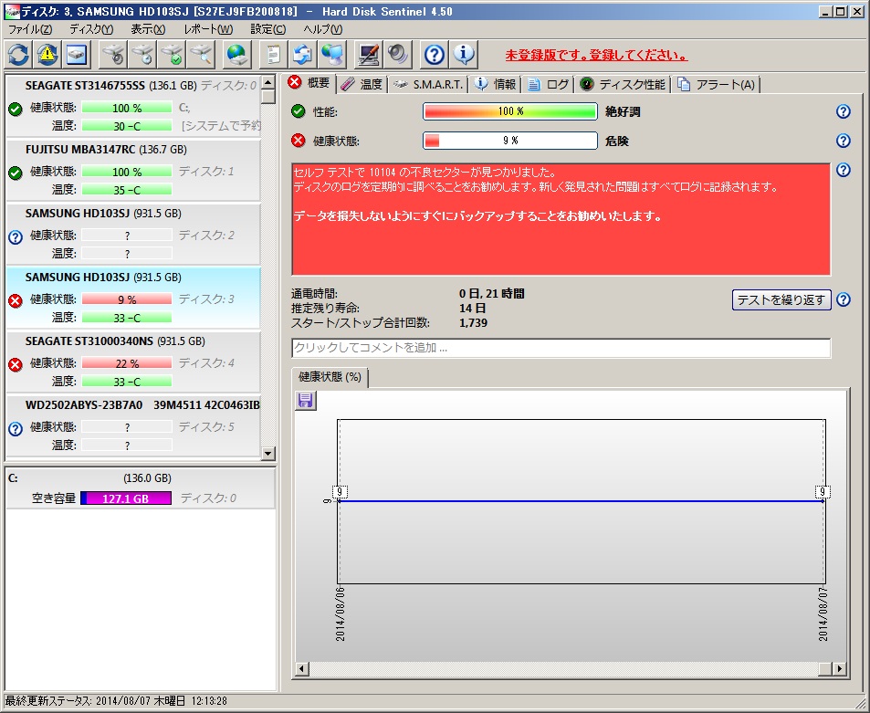Image resolution: width=870 pixels, height=713 pixels.
Task: Click the floppy save icon above the graph
Action: pyautogui.click(x=306, y=401)
